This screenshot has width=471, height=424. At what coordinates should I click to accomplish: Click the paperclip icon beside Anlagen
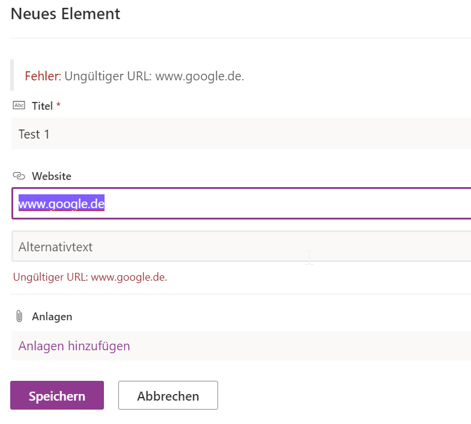tap(19, 316)
